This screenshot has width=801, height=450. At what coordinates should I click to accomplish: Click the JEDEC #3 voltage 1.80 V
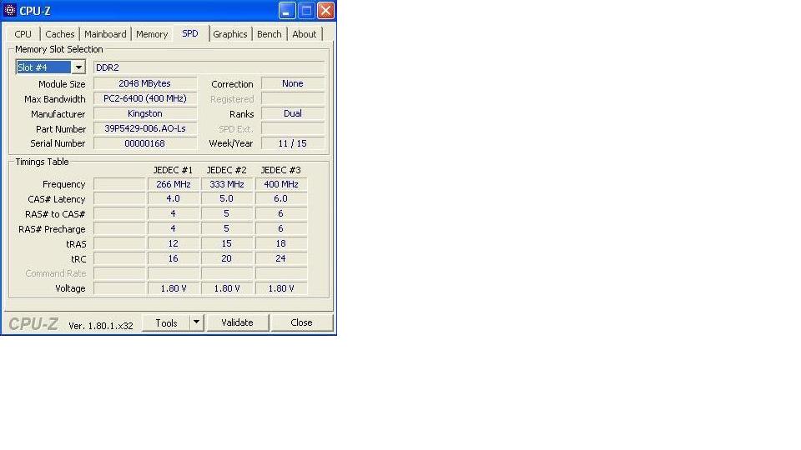click(281, 289)
